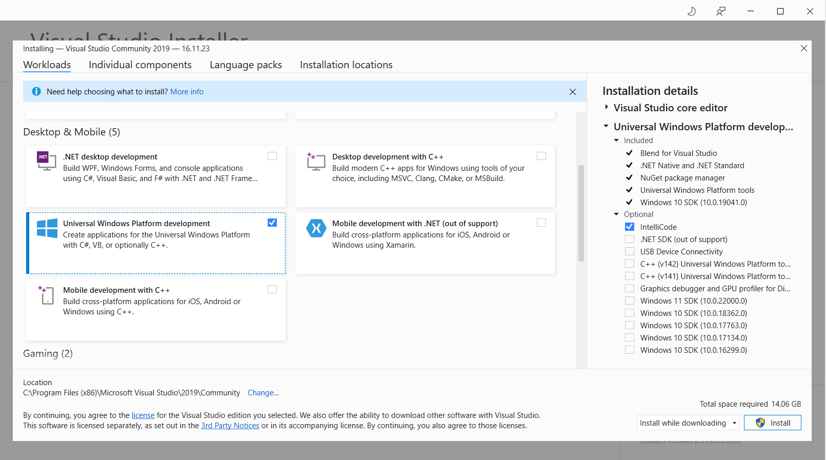The height and width of the screenshot is (460, 826).
Task: Check Windows 10 SDK (10.0.17763.0)
Action: [630, 325]
